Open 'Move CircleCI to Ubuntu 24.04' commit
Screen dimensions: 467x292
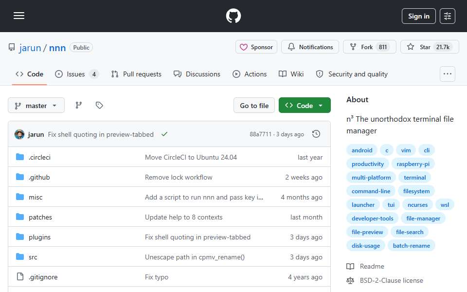(x=191, y=157)
